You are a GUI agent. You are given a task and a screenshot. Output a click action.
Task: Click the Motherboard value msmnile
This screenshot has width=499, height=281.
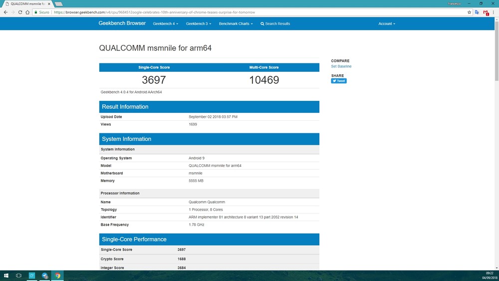coord(196,173)
